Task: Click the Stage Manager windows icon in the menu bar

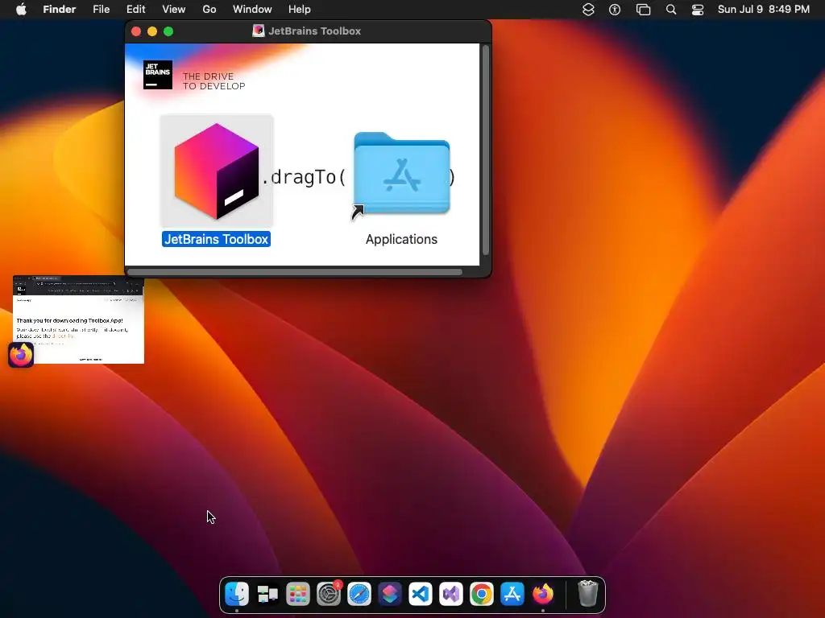Action: (x=643, y=10)
